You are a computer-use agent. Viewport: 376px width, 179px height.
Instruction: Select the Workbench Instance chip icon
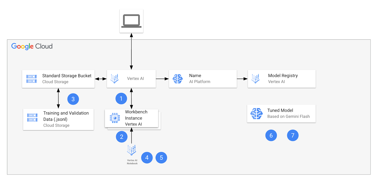click(x=114, y=118)
